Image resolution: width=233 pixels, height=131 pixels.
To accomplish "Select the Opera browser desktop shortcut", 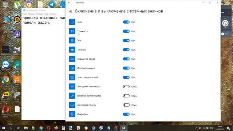I will [6, 111].
